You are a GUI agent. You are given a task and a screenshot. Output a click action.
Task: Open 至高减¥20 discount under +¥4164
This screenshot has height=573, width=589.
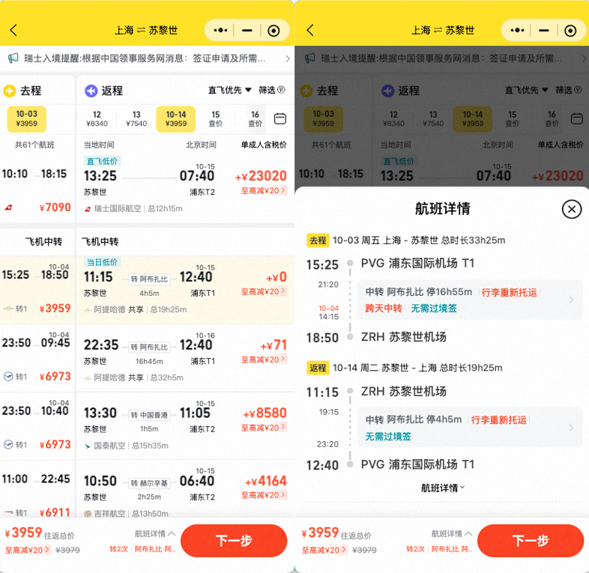tap(264, 495)
